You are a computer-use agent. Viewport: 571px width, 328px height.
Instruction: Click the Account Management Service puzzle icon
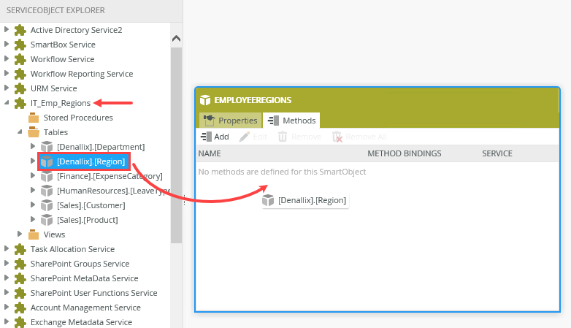[20, 308]
